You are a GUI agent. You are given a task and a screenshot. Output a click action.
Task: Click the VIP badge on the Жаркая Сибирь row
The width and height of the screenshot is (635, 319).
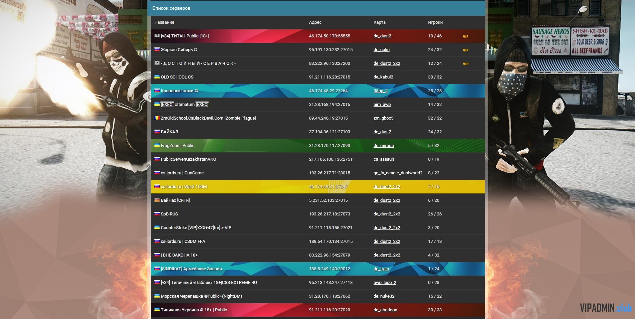pos(466,50)
